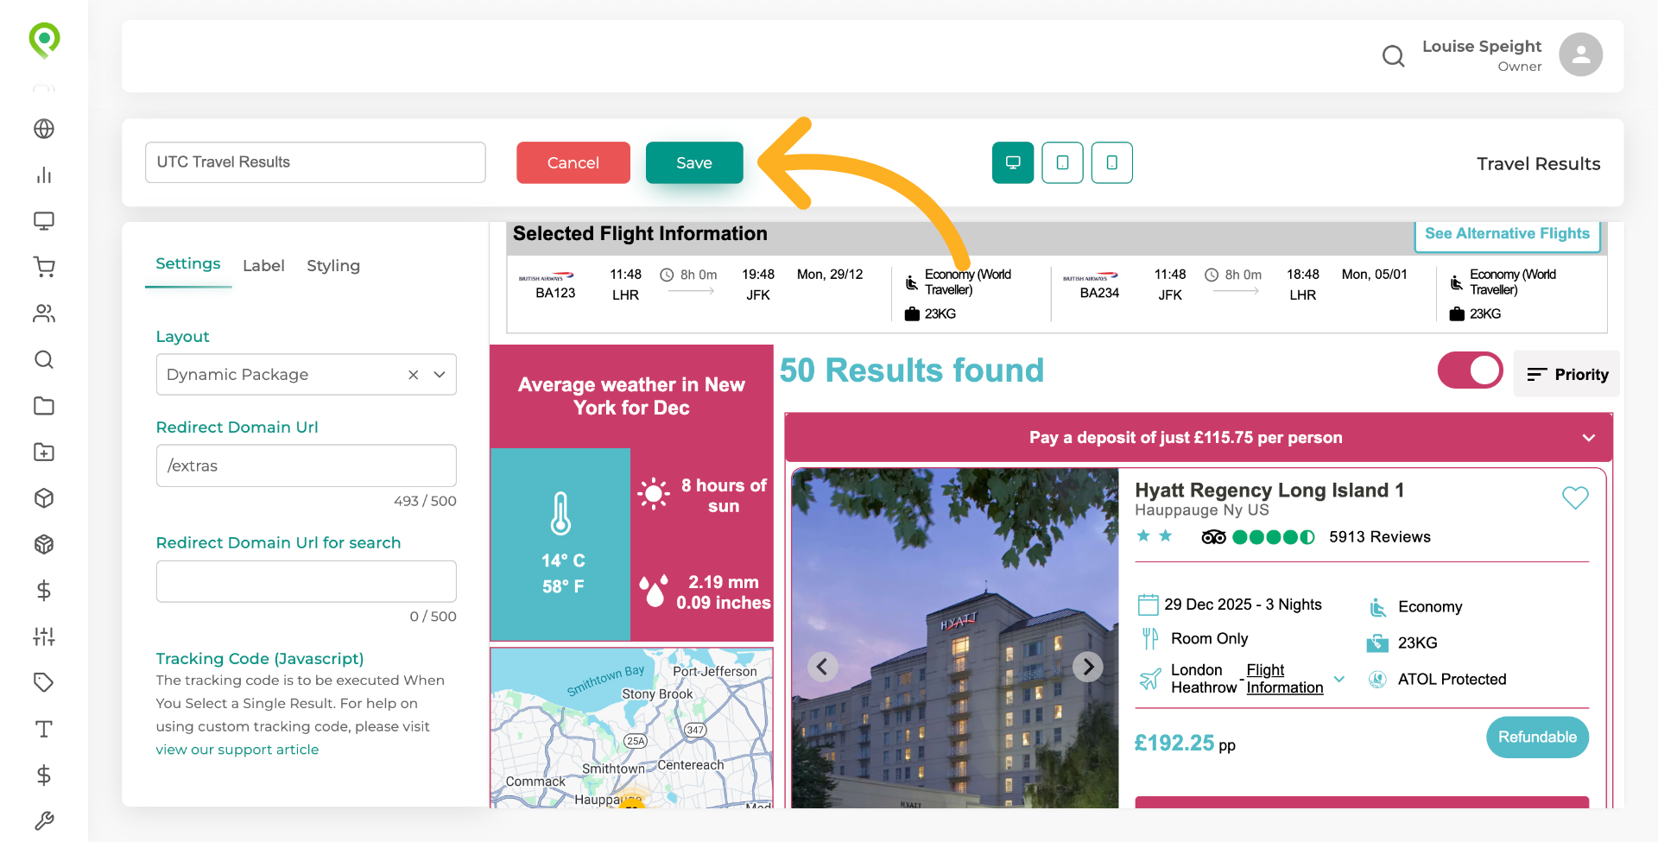Open the Priority sort dropdown

(1567, 374)
